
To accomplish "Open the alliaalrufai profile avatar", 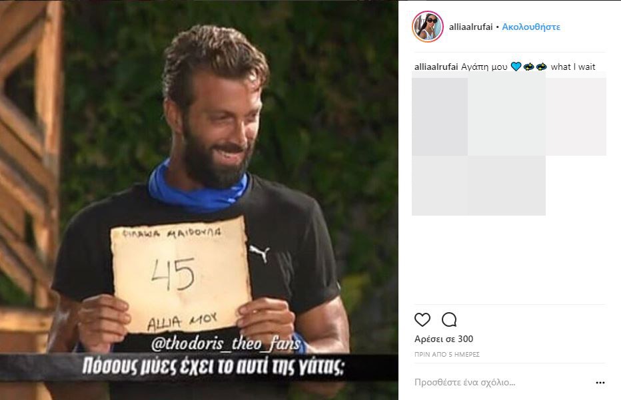I will [x=428, y=27].
